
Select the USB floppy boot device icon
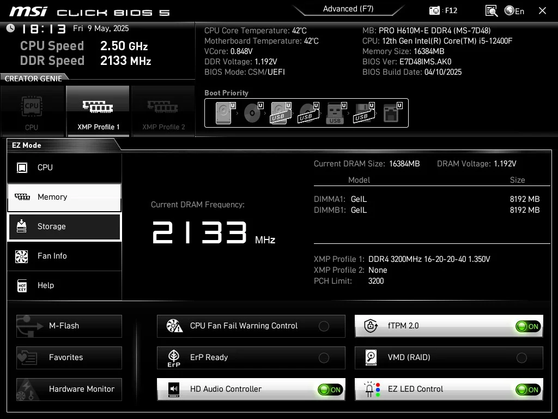(x=363, y=113)
